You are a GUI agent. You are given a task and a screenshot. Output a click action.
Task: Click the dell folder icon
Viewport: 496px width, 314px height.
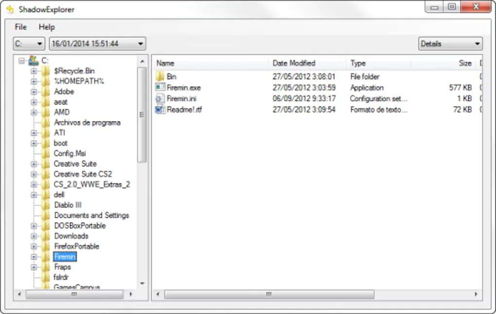46,195
